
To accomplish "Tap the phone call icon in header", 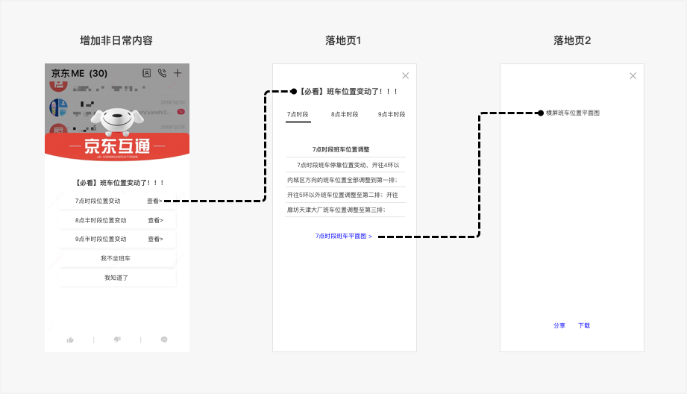I will coord(162,73).
